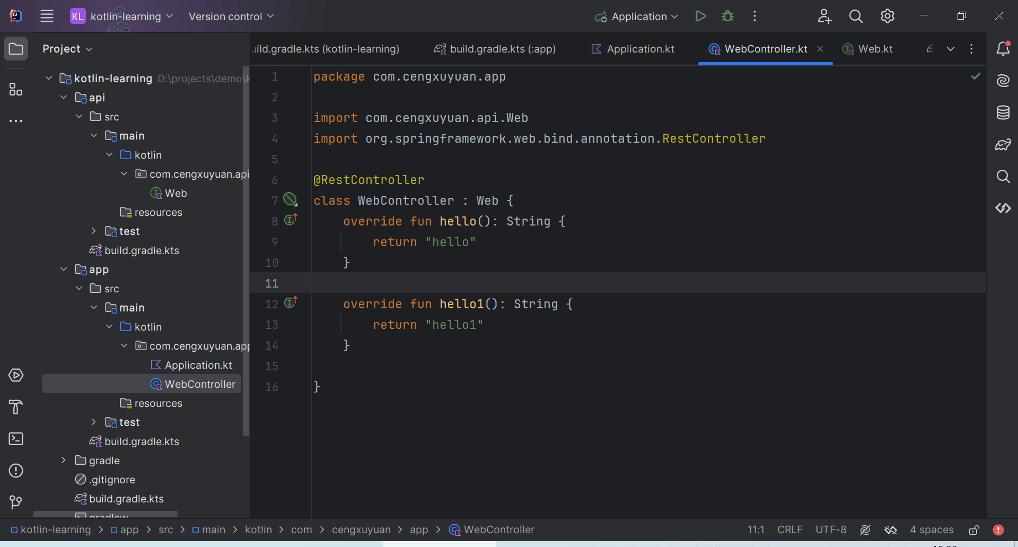The width and height of the screenshot is (1018, 547).
Task: Open the Code With Me add-user icon
Action: [x=824, y=16]
